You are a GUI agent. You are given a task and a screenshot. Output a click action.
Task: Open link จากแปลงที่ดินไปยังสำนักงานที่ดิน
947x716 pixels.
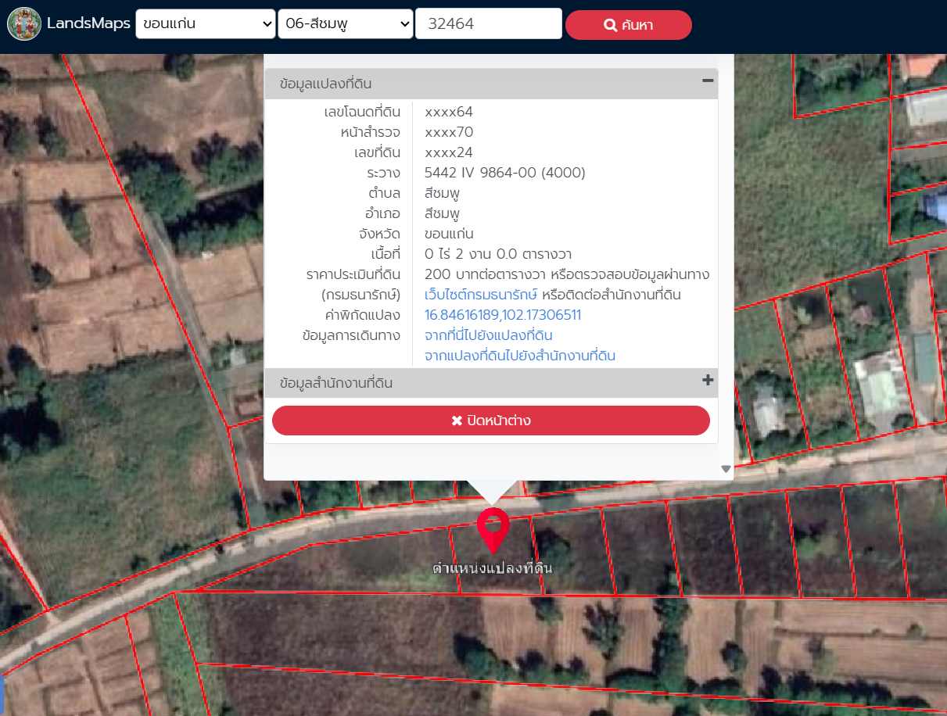click(x=519, y=356)
